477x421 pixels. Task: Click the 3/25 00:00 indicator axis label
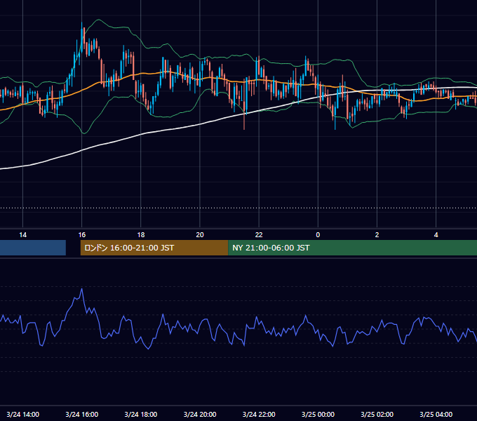click(318, 414)
